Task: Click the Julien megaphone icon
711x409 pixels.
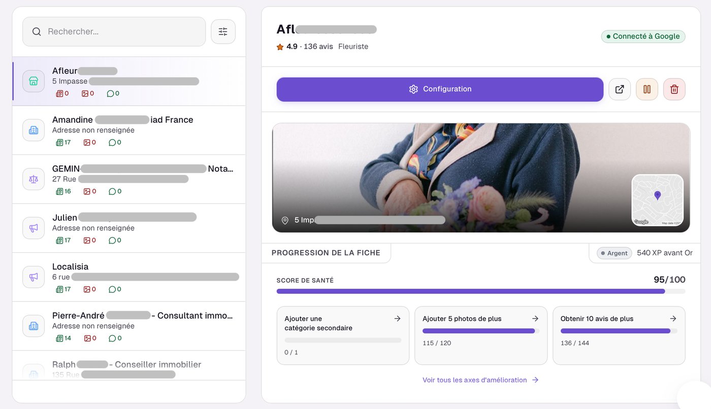Action: (x=34, y=228)
